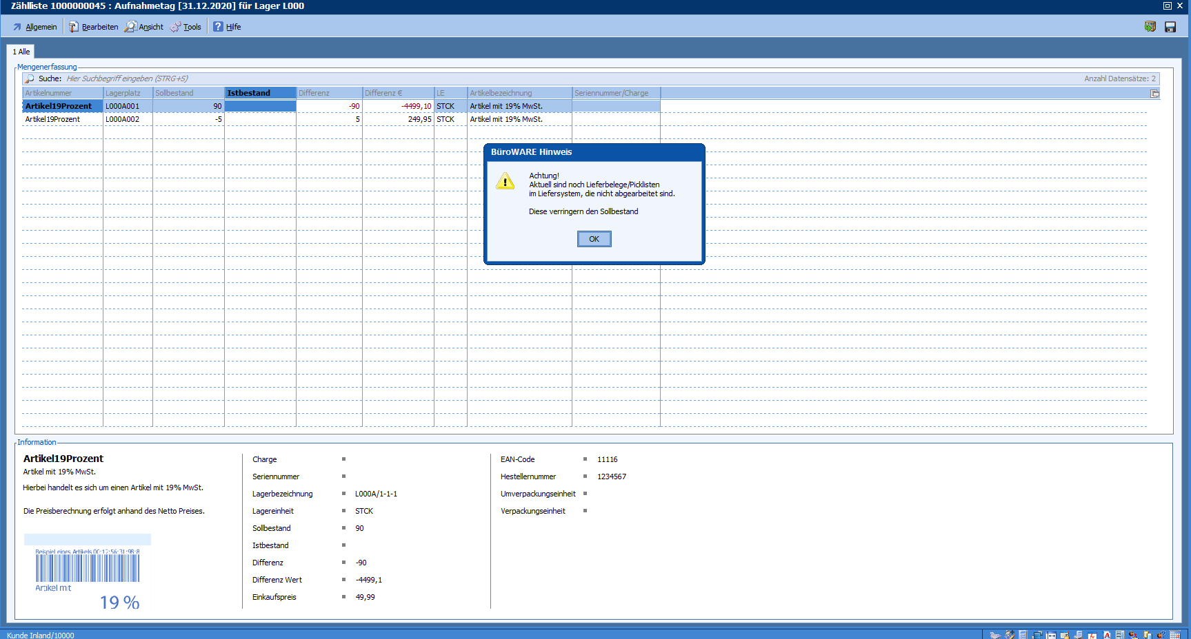
Task: Open the Bearbeiten menu
Action: coord(94,27)
